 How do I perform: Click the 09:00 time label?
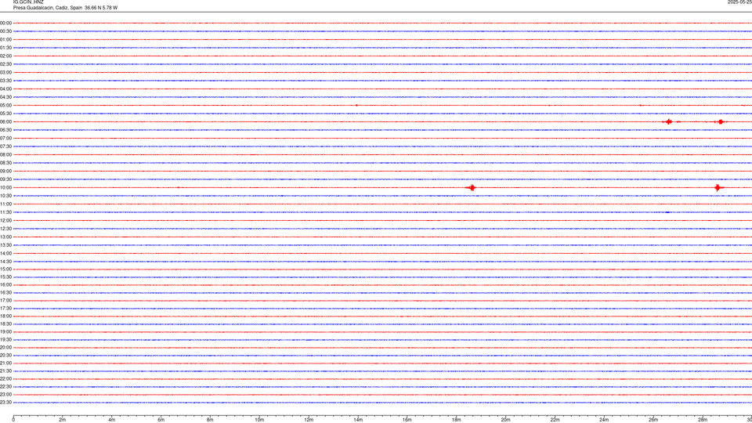tap(5, 172)
